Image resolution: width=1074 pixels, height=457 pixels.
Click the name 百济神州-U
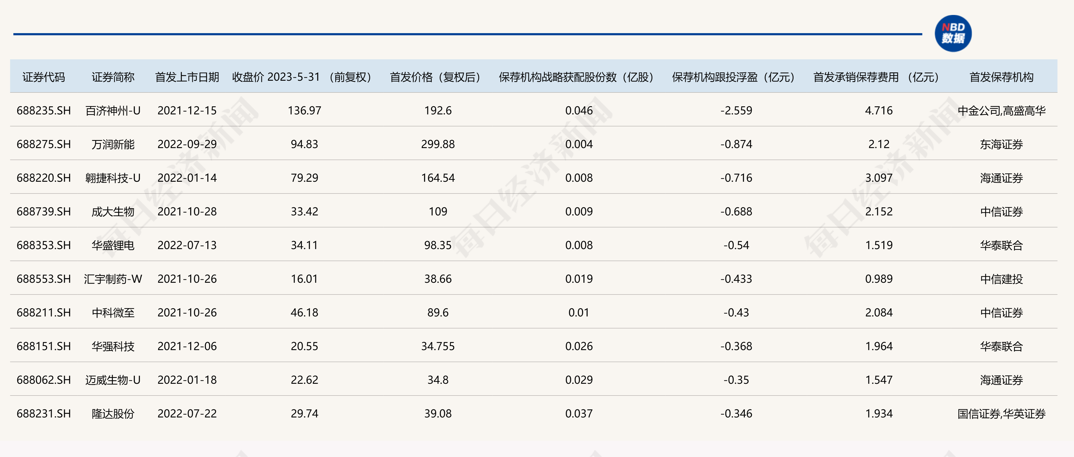coord(113,110)
